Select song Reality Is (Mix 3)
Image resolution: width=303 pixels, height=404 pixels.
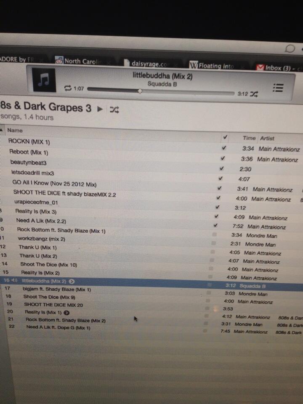36,211
